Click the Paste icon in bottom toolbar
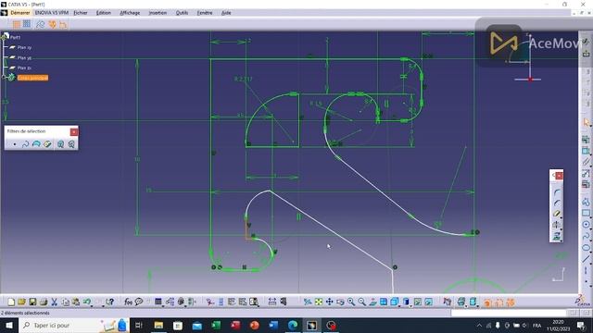 [x=76, y=302]
